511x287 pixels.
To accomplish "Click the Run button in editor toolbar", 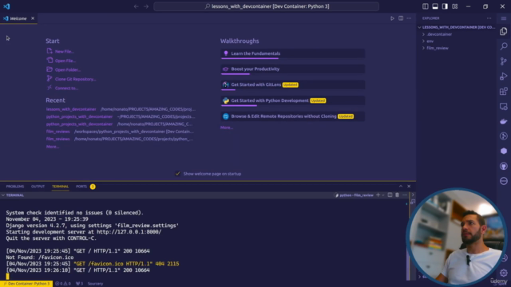I will [392, 18].
